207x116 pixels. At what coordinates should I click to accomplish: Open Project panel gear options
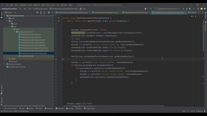[49, 13]
